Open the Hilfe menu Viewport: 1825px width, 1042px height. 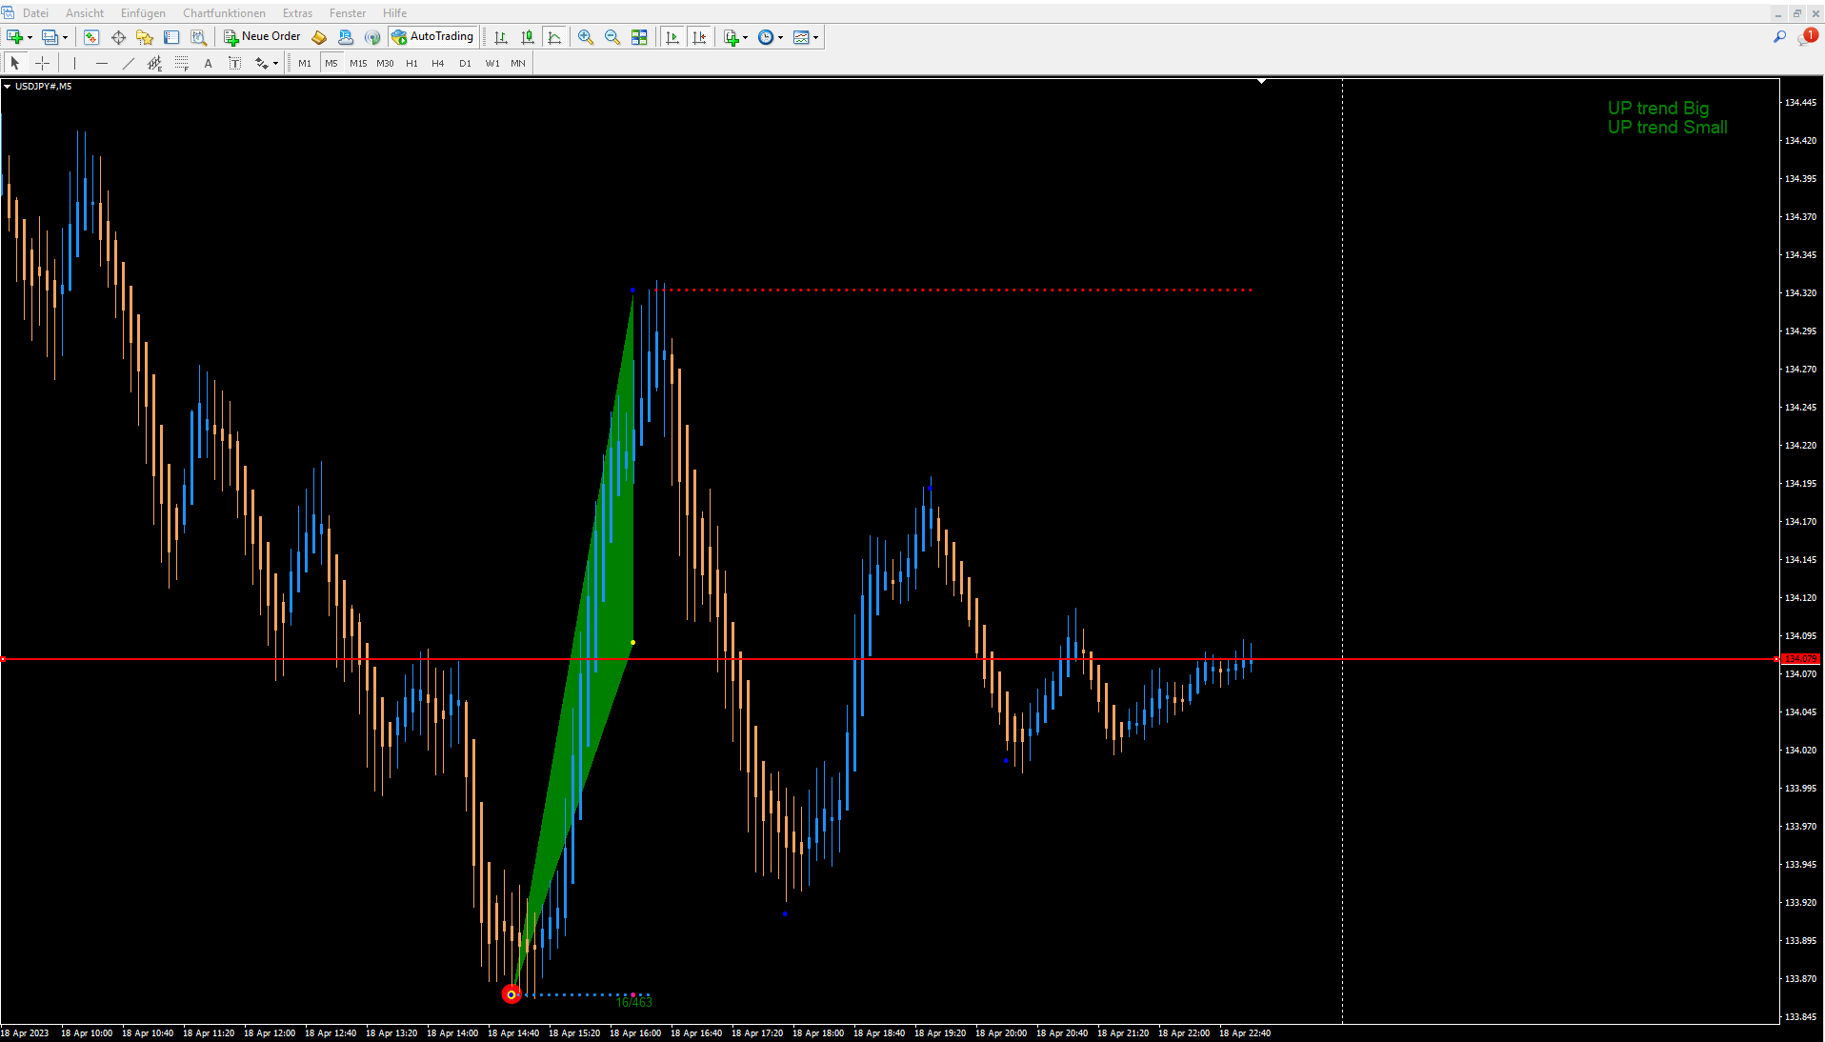pos(394,12)
